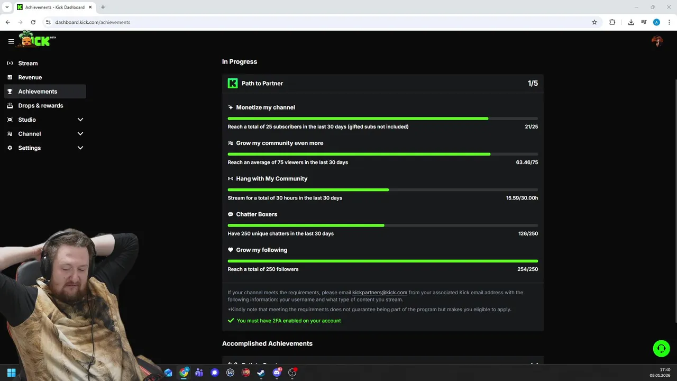Click the Channel menu label
This screenshot has height=381, width=677.
tap(30, 134)
